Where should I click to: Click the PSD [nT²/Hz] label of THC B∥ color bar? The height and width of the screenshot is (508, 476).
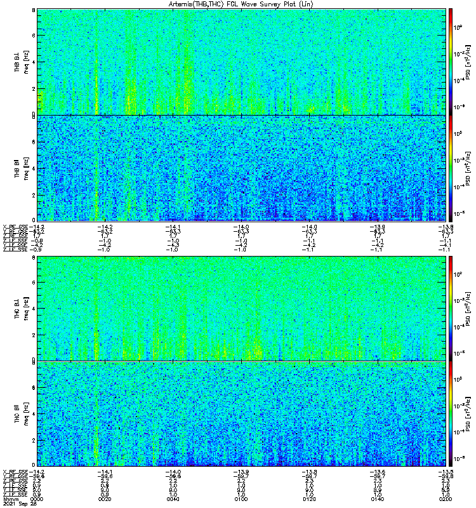(468, 414)
